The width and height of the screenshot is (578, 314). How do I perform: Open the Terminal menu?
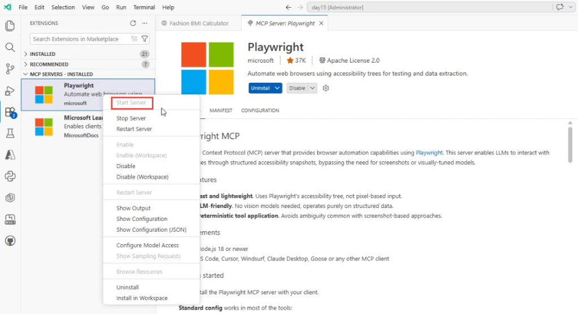click(x=144, y=7)
